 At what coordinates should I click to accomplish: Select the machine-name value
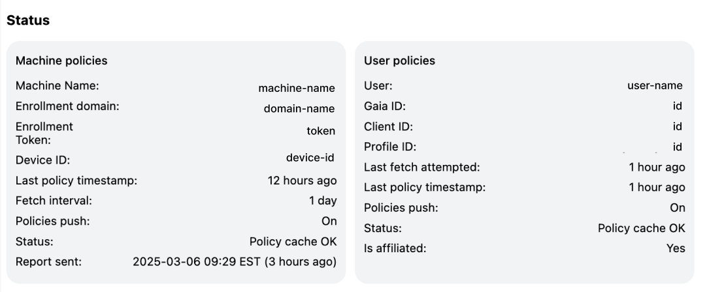pos(297,88)
